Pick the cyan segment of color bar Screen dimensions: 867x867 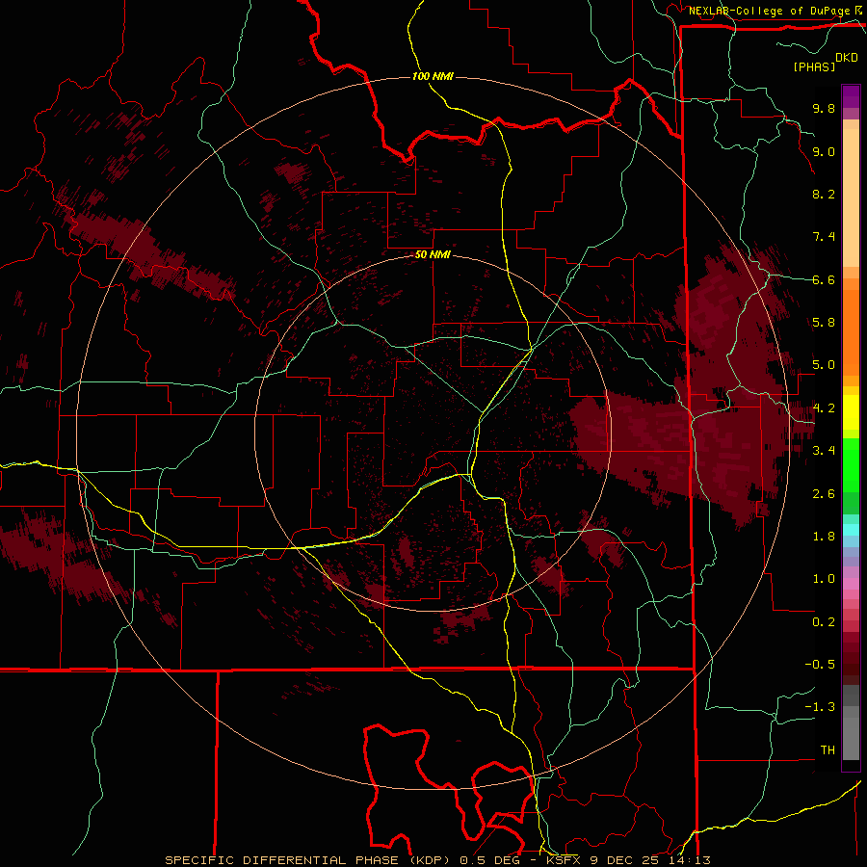click(851, 530)
